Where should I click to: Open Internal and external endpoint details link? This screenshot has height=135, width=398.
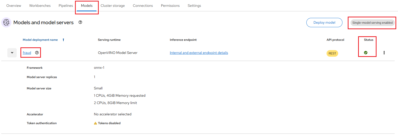point(199,53)
